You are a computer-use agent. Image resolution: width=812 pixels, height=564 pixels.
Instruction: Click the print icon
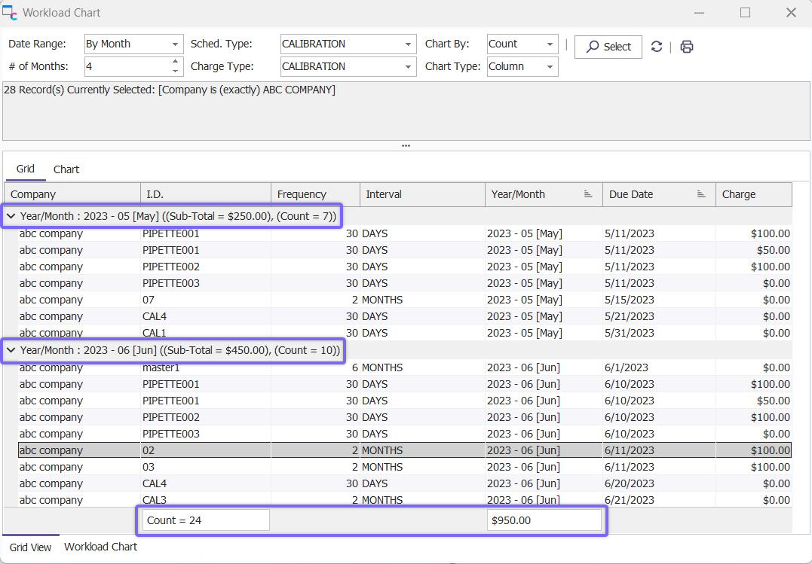click(x=686, y=47)
